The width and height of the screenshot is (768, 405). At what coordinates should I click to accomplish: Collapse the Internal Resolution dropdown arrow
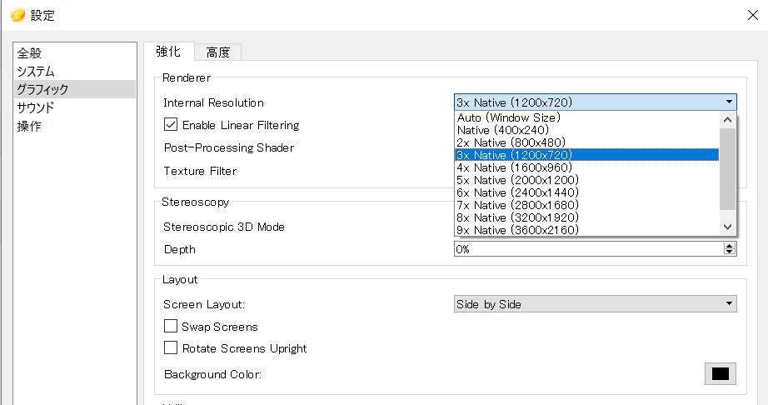pos(730,102)
